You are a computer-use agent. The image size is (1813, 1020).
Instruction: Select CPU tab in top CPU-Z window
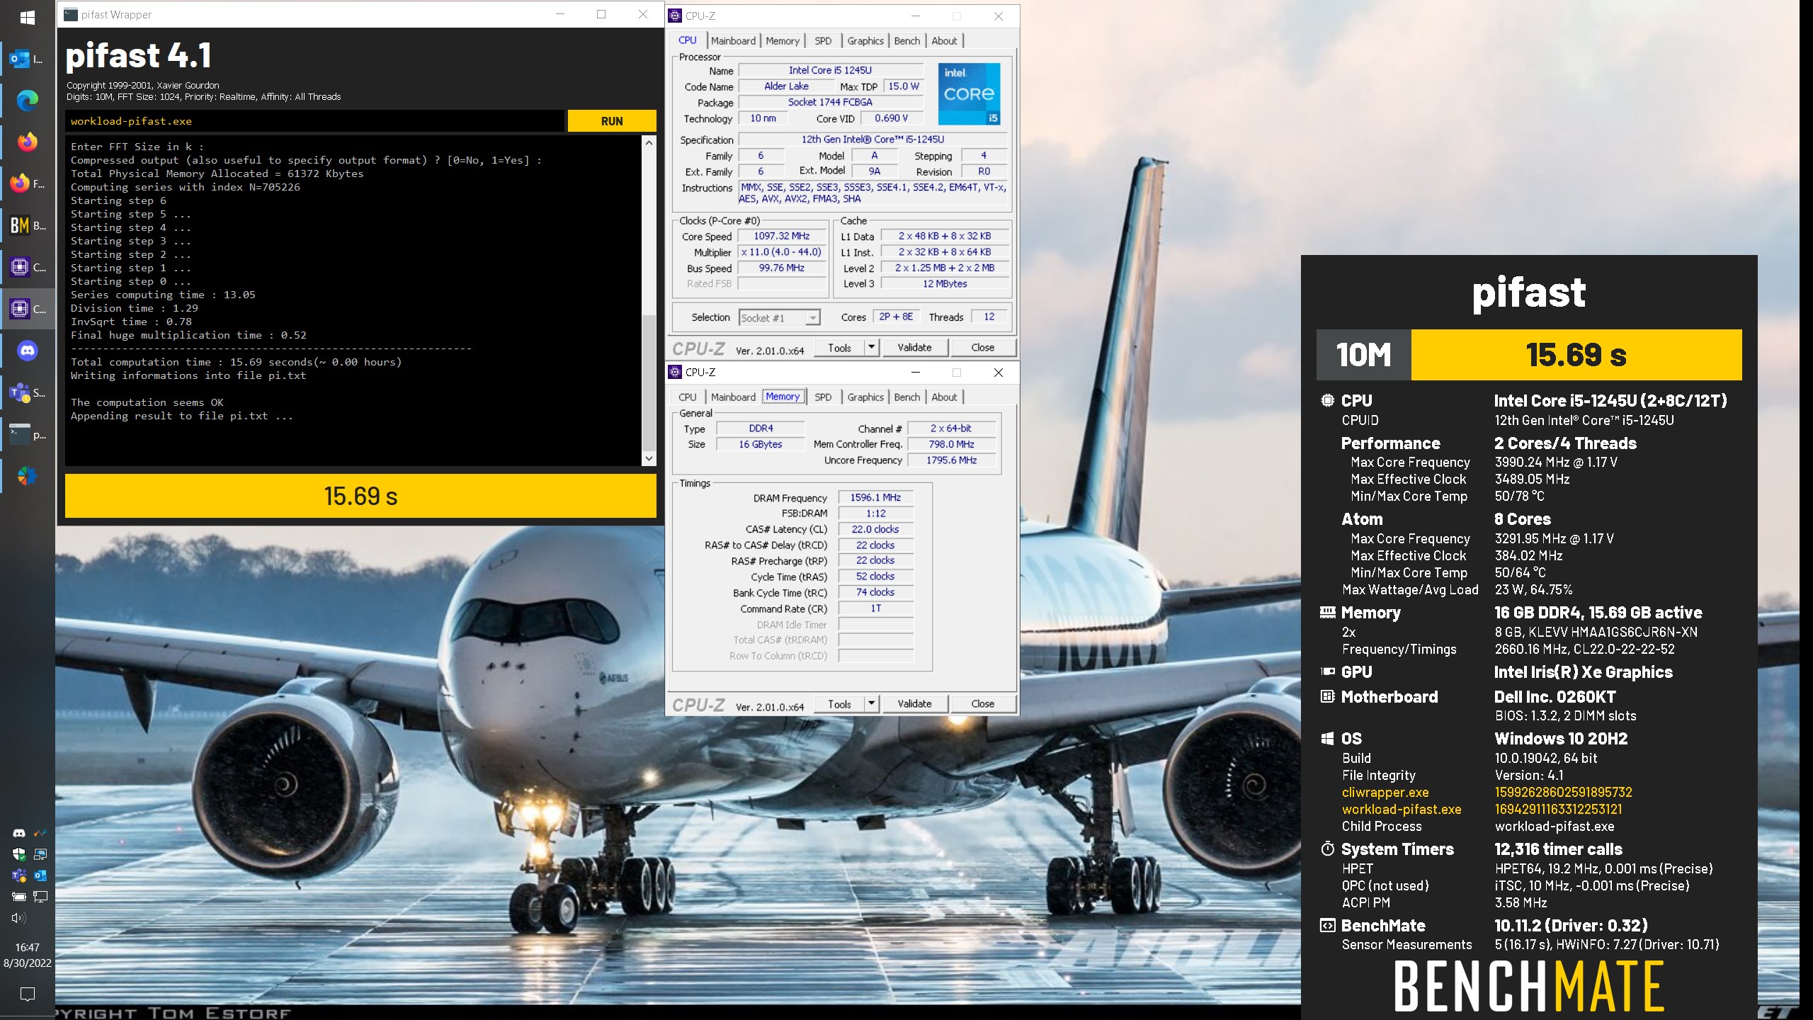pyautogui.click(x=688, y=40)
